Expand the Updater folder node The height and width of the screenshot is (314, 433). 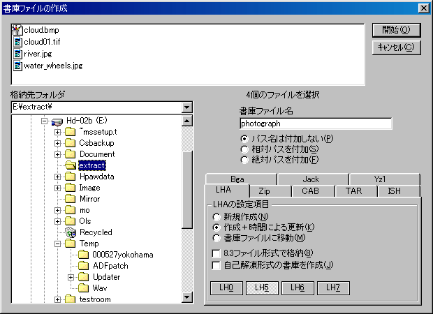[71, 277]
